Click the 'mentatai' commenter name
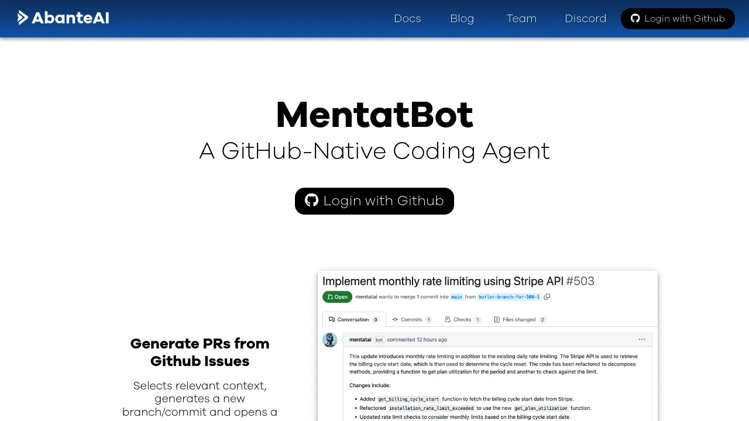The image size is (749, 421). [360, 340]
